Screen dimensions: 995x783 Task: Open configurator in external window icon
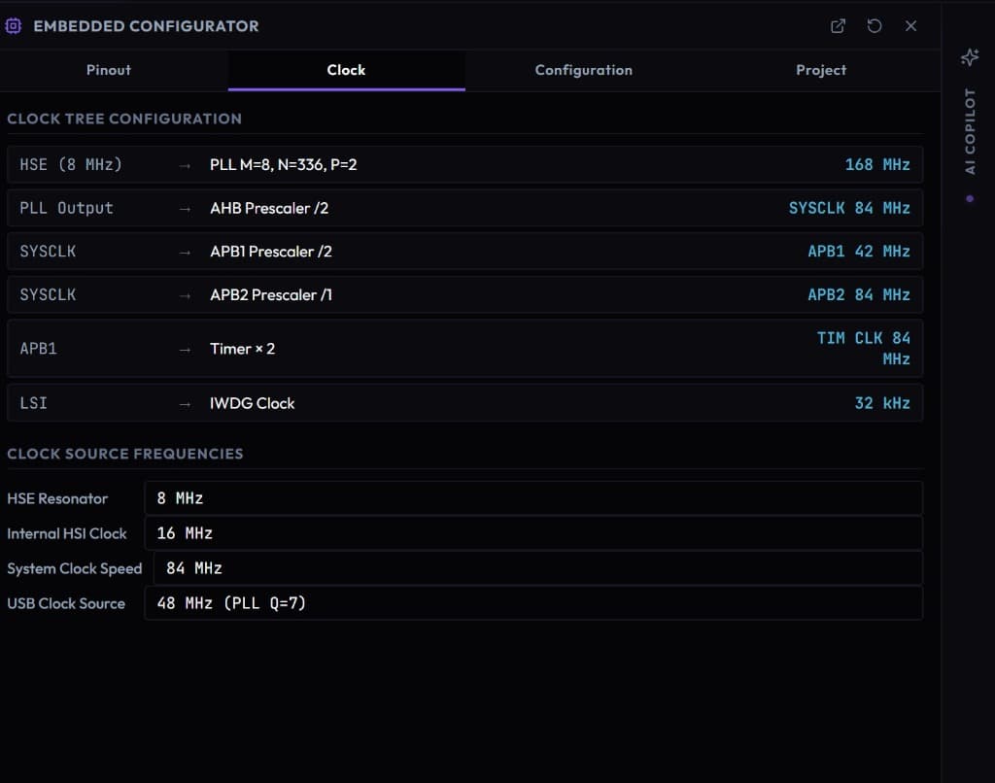coord(838,26)
